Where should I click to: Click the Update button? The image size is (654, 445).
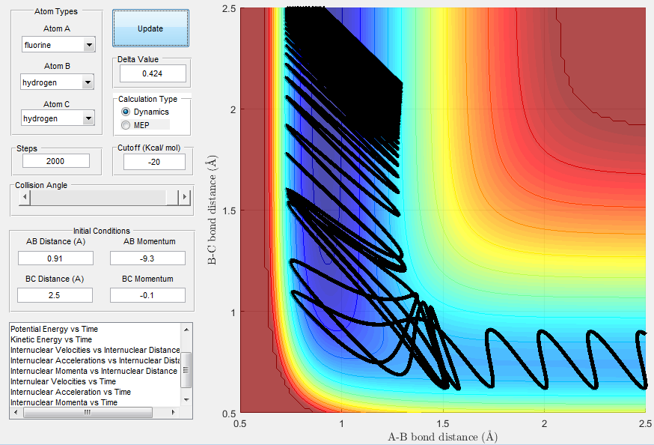(150, 28)
